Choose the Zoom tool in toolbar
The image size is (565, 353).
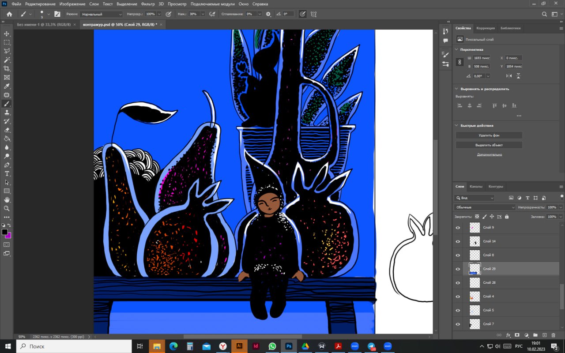(x=7, y=208)
